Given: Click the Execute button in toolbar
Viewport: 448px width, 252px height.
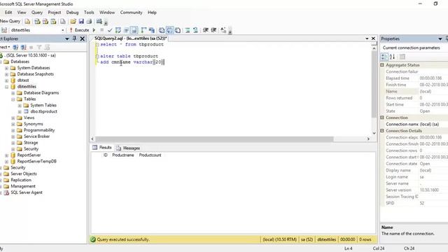Looking at the screenshot, I should click(79, 30).
